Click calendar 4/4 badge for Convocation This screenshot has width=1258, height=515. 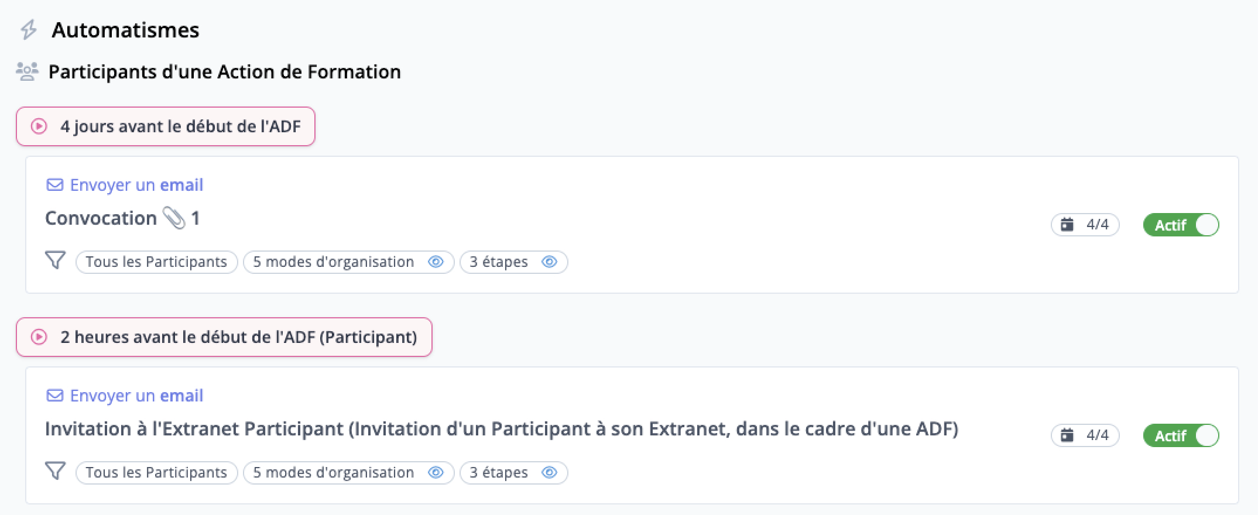click(x=1085, y=225)
